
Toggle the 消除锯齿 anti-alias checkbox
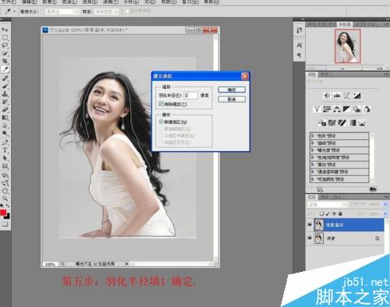161,104
